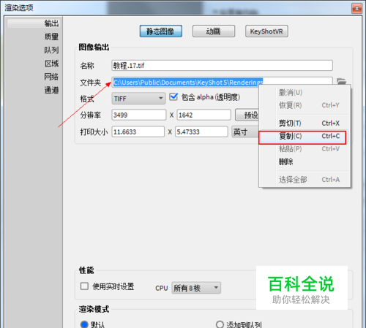Screen dimensions: 366x328
Task: Open the TIFF format dropdown
Action: pos(138,99)
